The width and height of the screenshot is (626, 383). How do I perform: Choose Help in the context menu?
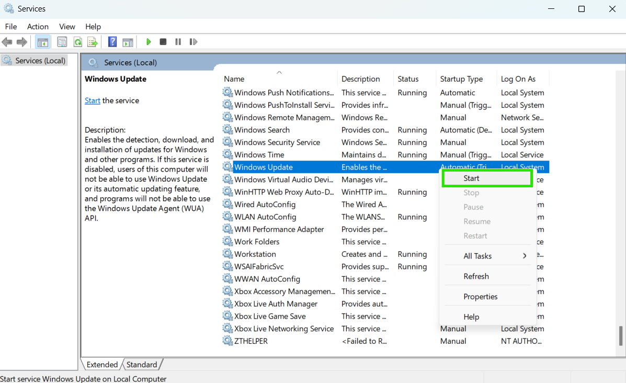coord(487,317)
